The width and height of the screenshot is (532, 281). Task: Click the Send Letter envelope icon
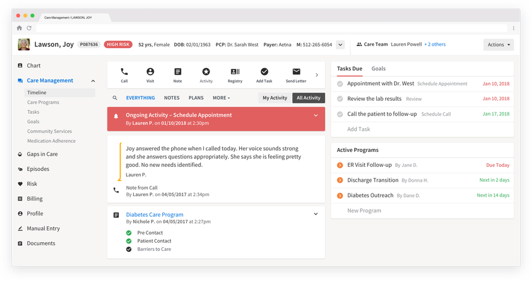pyautogui.click(x=296, y=72)
